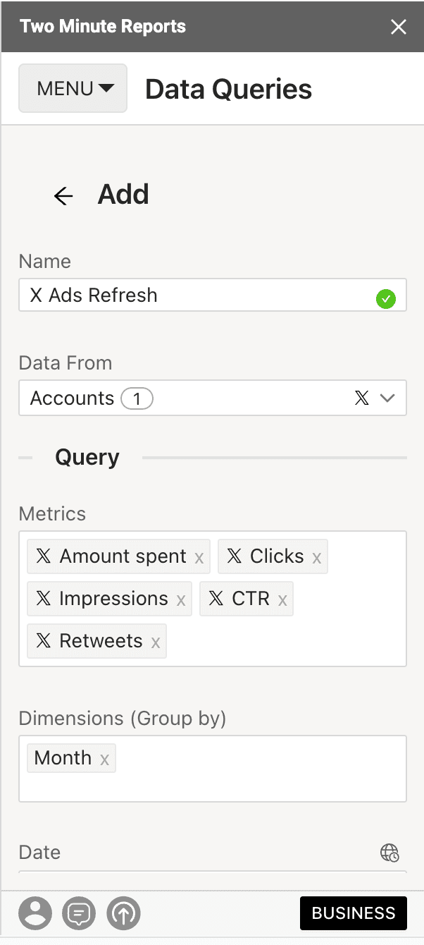Remove the Impressions metric tag
Image resolution: width=424 pixels, height=945 pixels.
[x=181, y=600]
